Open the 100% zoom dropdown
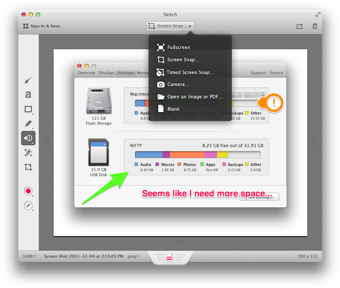 [29, 256]
